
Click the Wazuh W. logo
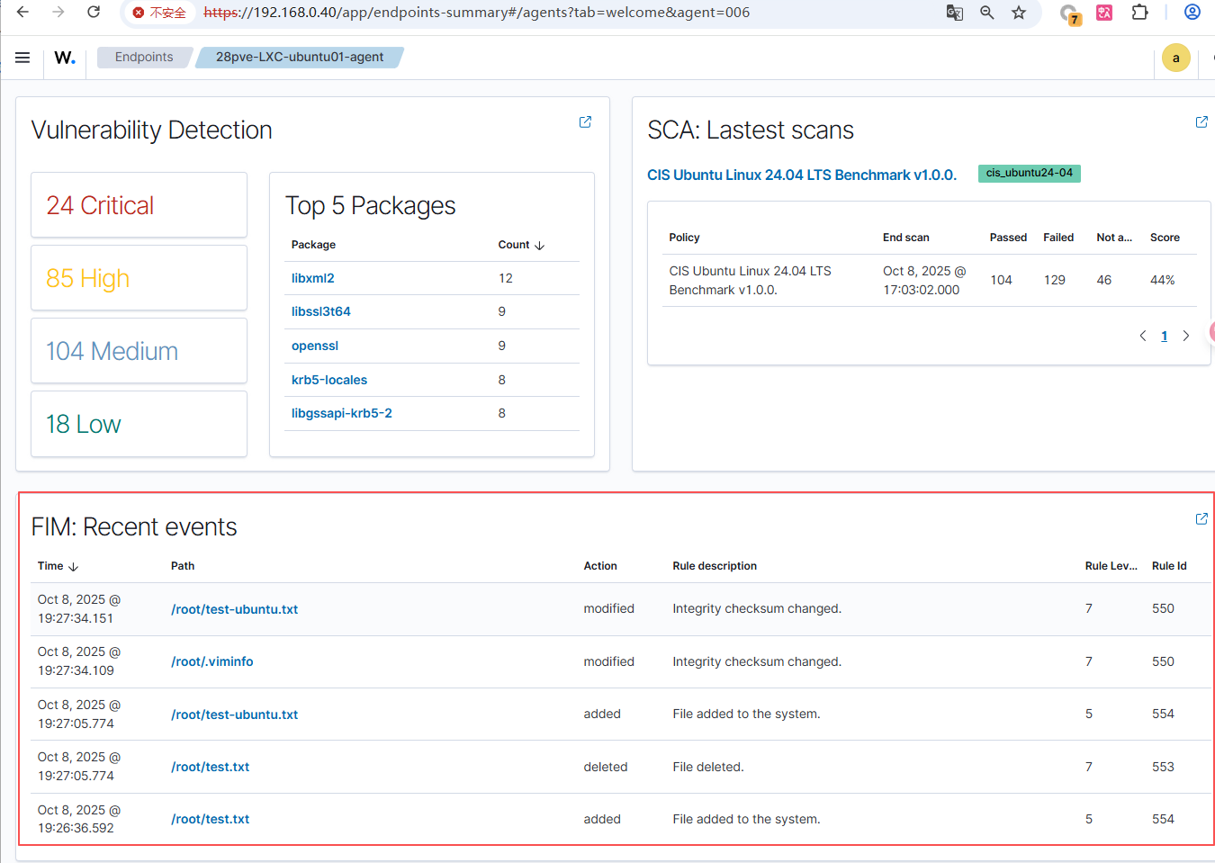click(65, 58)
